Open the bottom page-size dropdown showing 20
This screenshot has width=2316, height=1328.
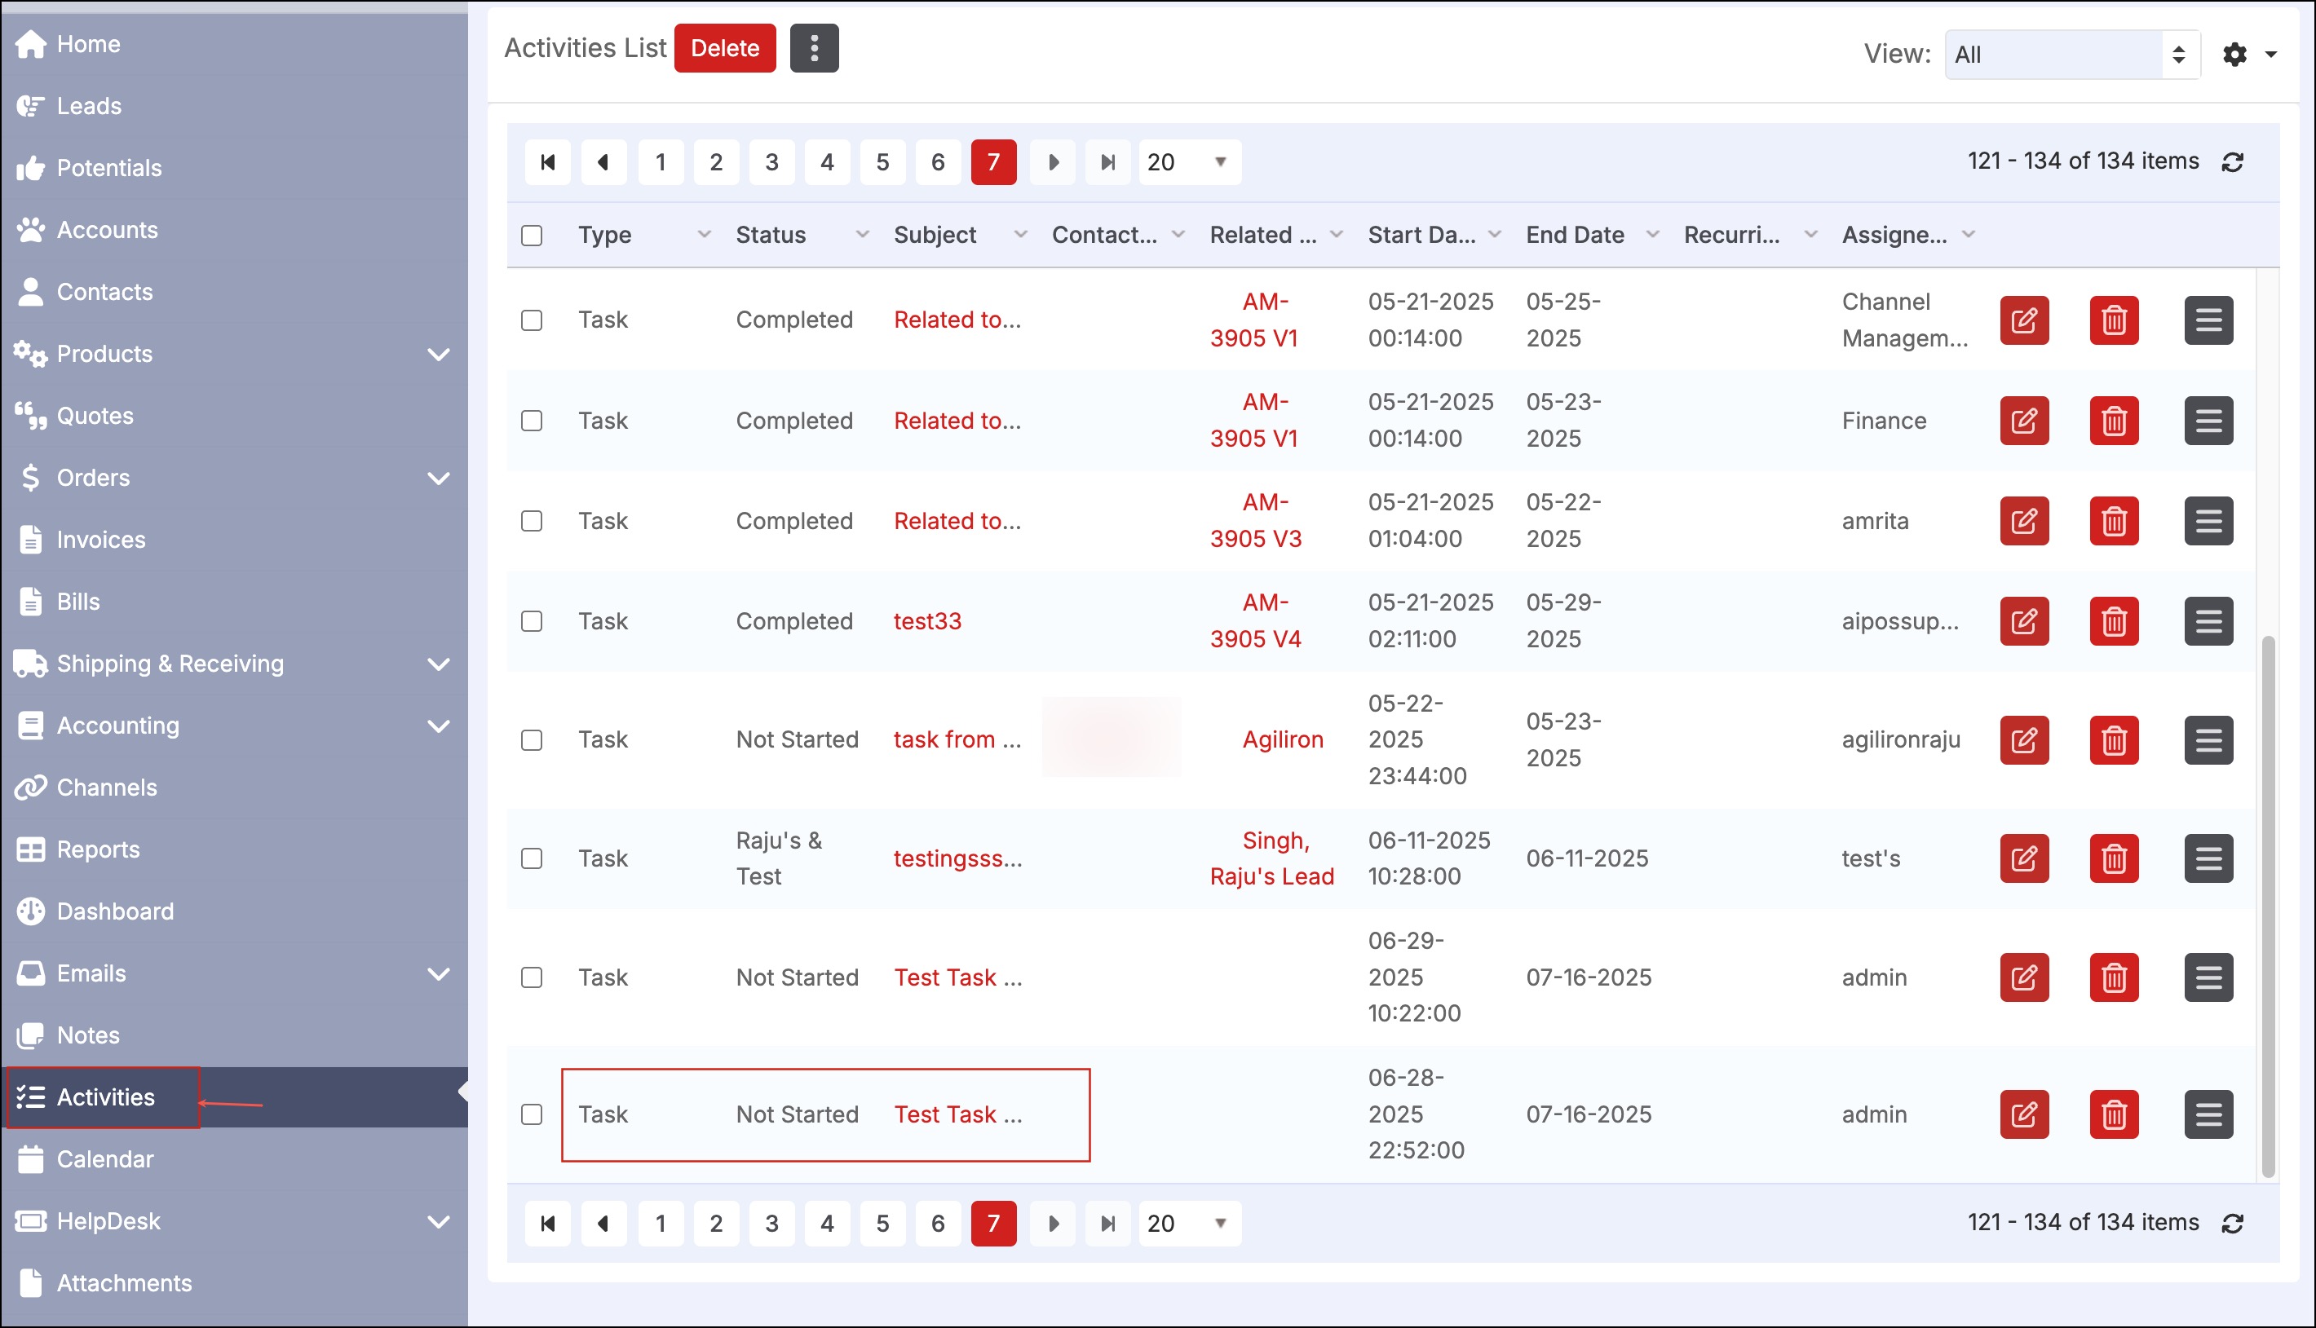pyautogui.click(x=1188, y=1223)
